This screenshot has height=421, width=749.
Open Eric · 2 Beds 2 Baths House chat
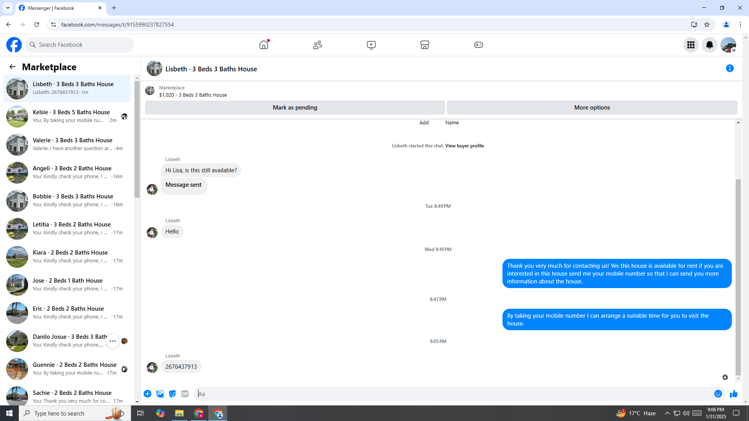click(67, 313)
